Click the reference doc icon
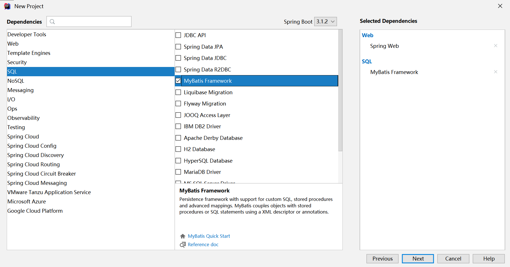The height and width of the screenshot is (267, 510). pyautogui.click(x=183, y=244)
